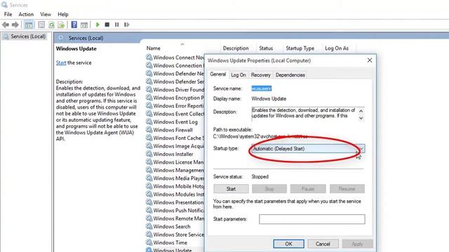Toggle the Action pane toolbar icon

pyautogui.click(x=84, y=25)
